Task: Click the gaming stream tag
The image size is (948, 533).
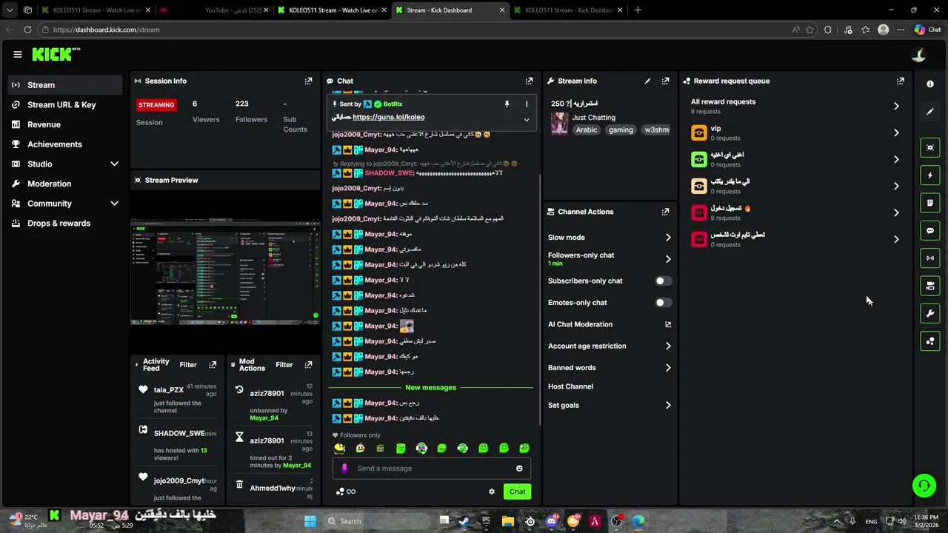Action: coord(621,130)
